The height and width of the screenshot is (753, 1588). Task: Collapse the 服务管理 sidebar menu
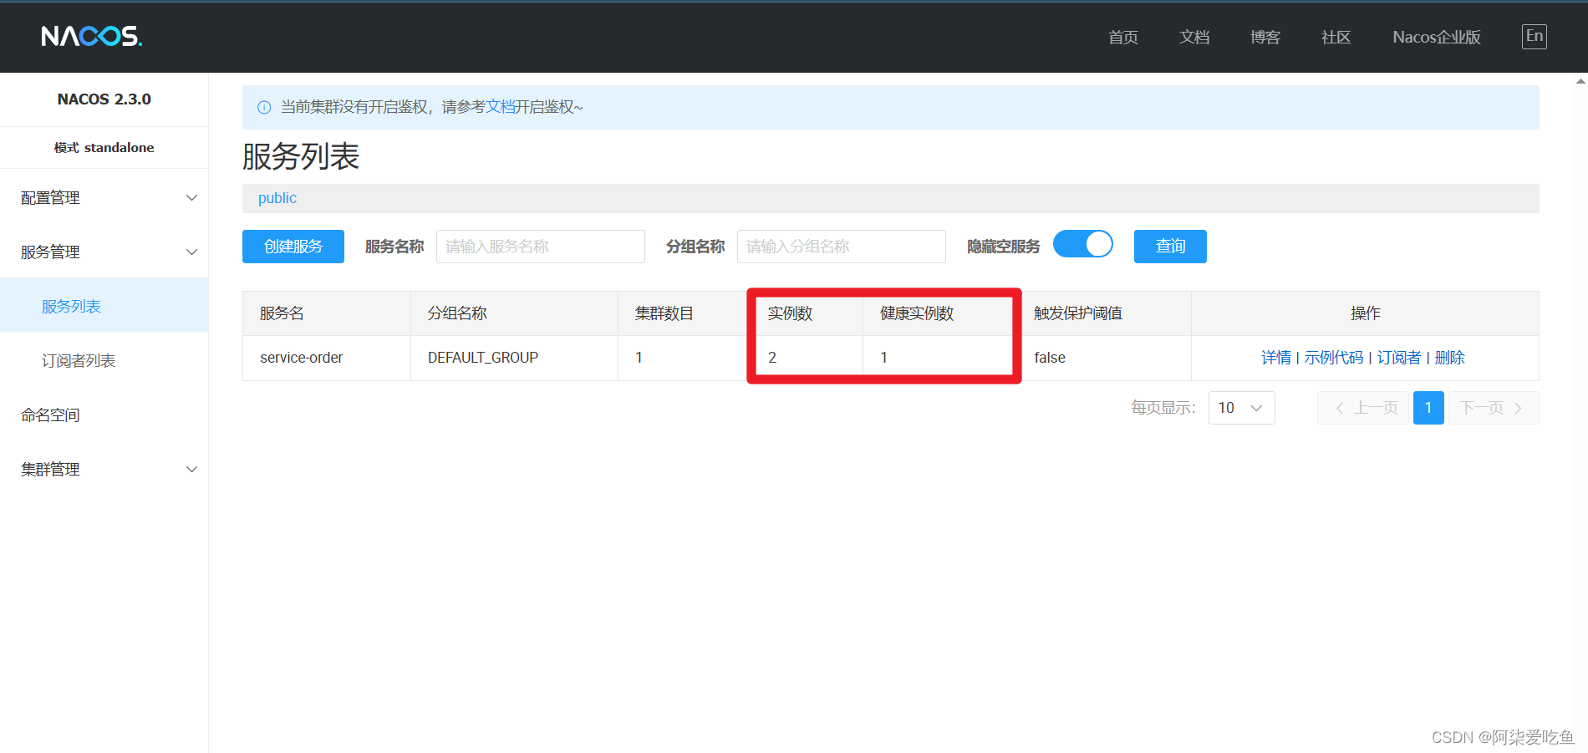(x=104, y=252)
